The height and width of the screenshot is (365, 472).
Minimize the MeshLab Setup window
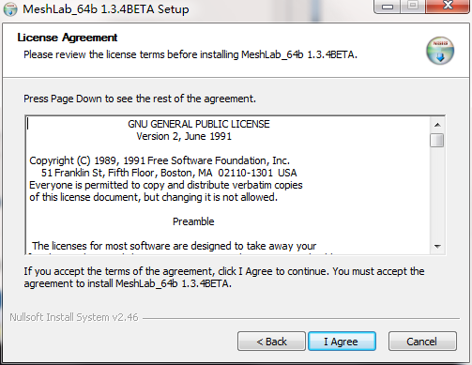(388, 7)
